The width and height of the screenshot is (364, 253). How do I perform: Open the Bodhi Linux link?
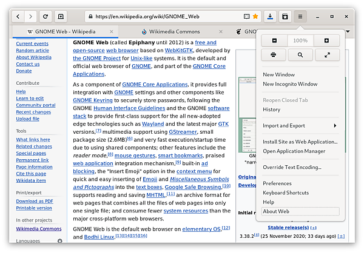click(99, 237)
